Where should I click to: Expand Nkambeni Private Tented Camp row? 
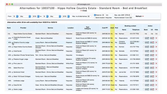tap(13, 55)
